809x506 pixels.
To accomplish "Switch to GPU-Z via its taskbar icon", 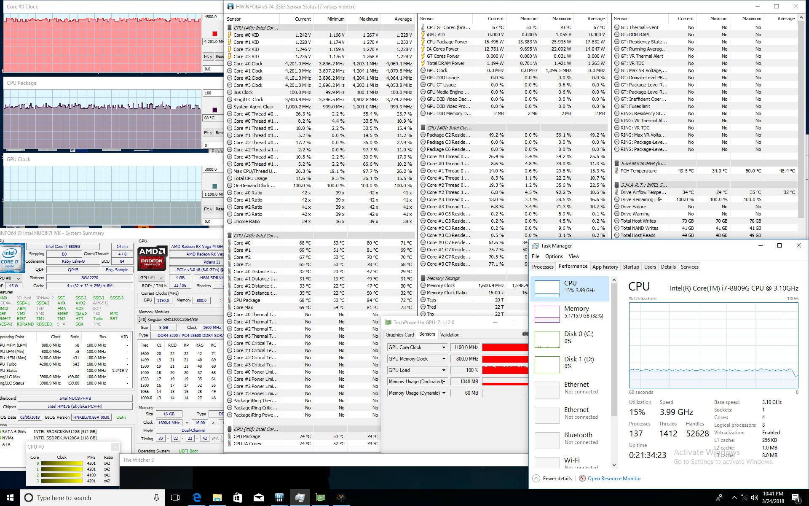I will (320, 498).
